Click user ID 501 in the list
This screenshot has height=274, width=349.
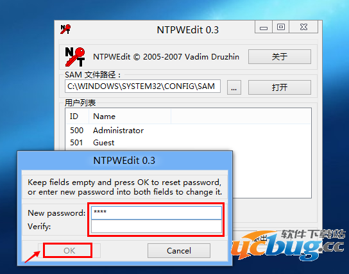(76, 143)
